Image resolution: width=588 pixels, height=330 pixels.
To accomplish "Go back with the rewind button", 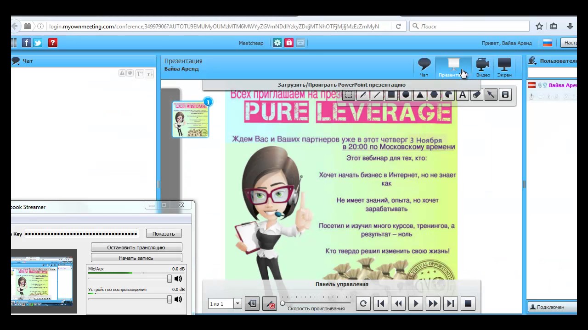I will tap(398, 303).
